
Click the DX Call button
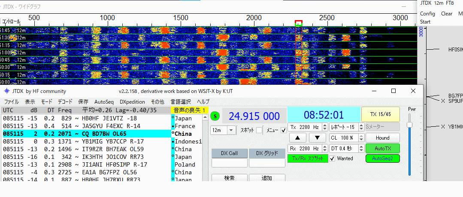[230, 153]
